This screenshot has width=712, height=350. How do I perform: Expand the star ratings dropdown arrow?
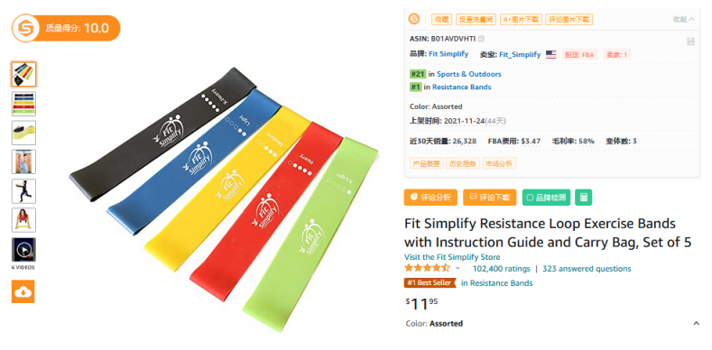coord(458,268)
